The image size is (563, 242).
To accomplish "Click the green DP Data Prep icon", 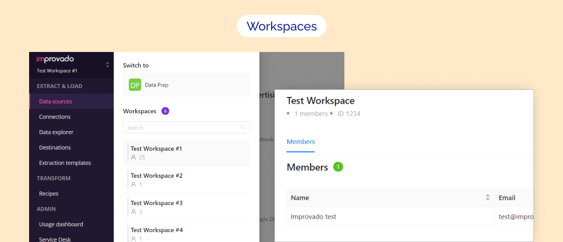I will [135, 85].
